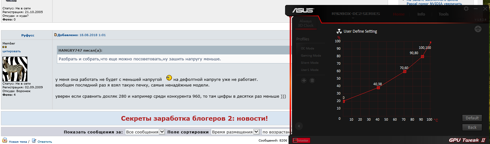Click the HANGRY747 писал(а): quote header
Screen dimensions: 490x144
[80, 50]
